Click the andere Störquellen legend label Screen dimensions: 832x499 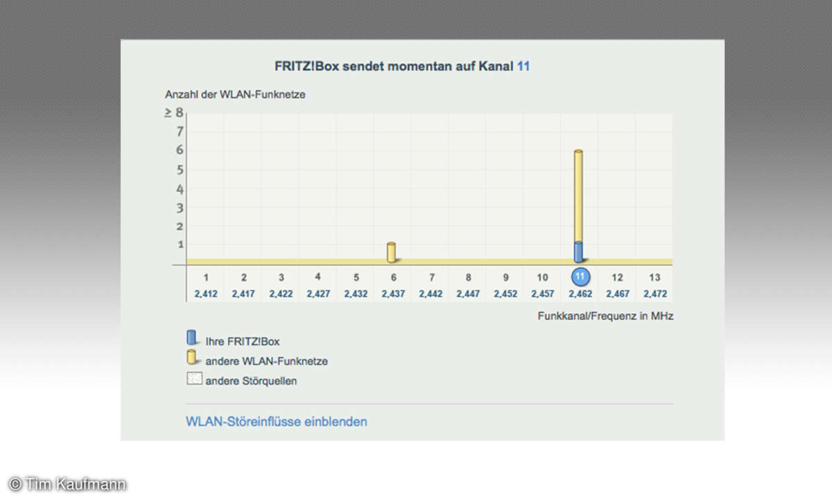point(251,381)
